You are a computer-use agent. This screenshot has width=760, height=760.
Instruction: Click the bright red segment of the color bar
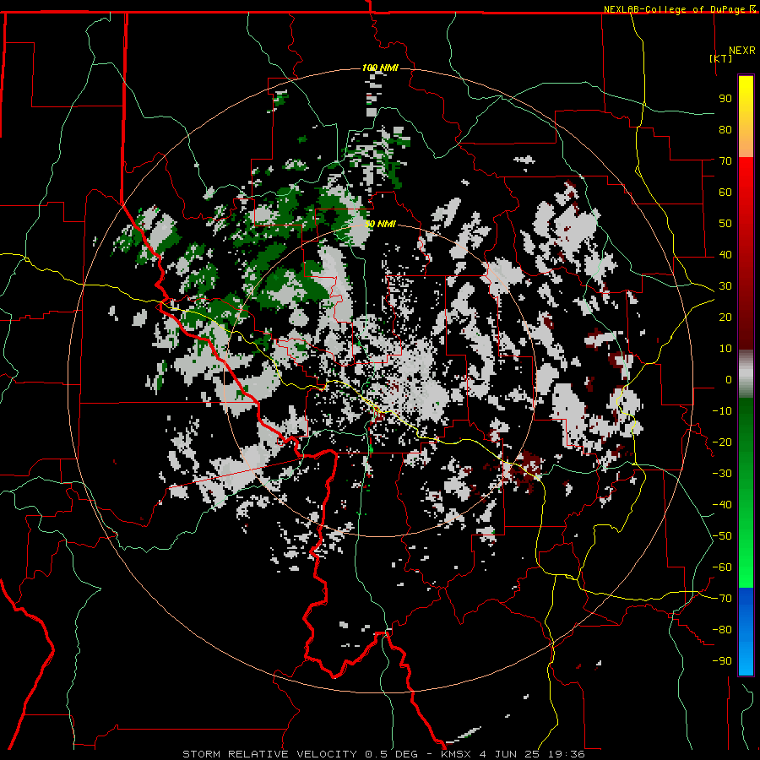pyautogui.click(x=746, y=194)
